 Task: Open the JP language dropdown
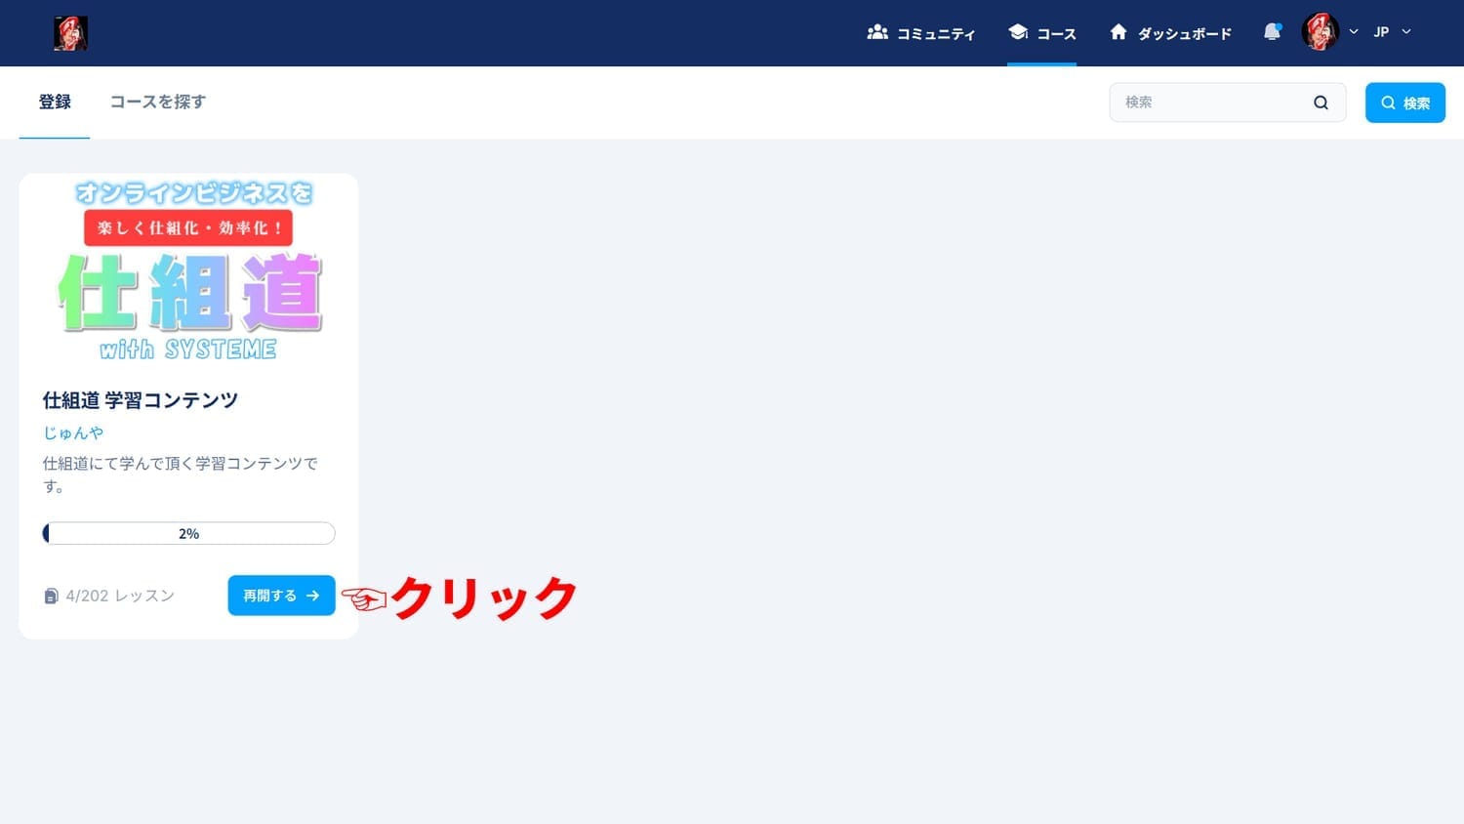1392,32
